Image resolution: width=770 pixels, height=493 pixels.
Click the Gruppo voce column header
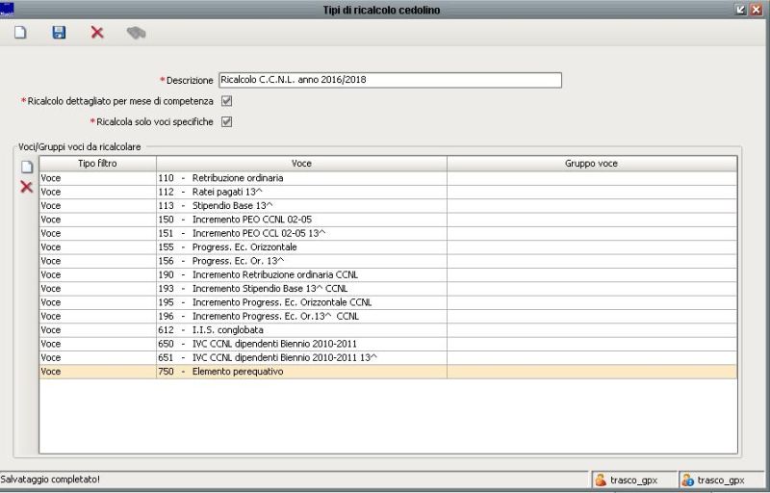[x=591, y=164]
